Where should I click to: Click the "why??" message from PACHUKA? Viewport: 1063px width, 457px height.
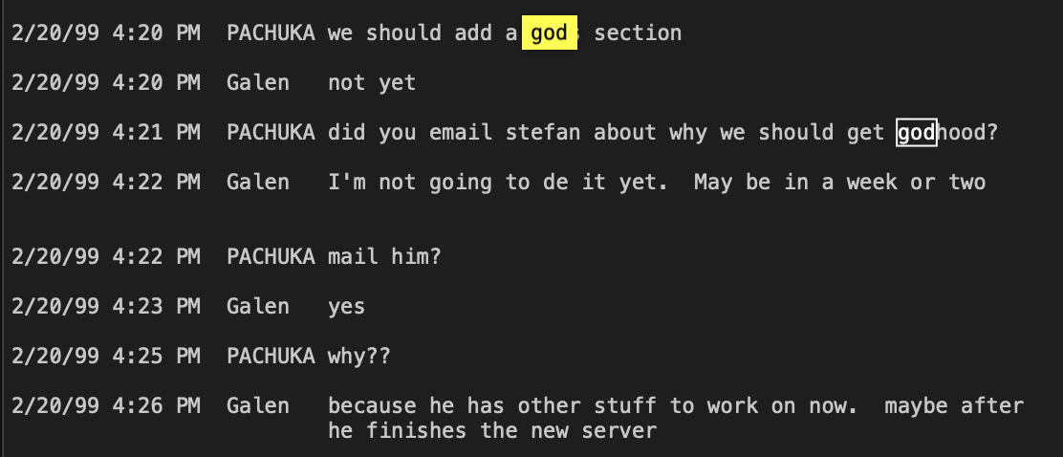[x=359, y=356]
